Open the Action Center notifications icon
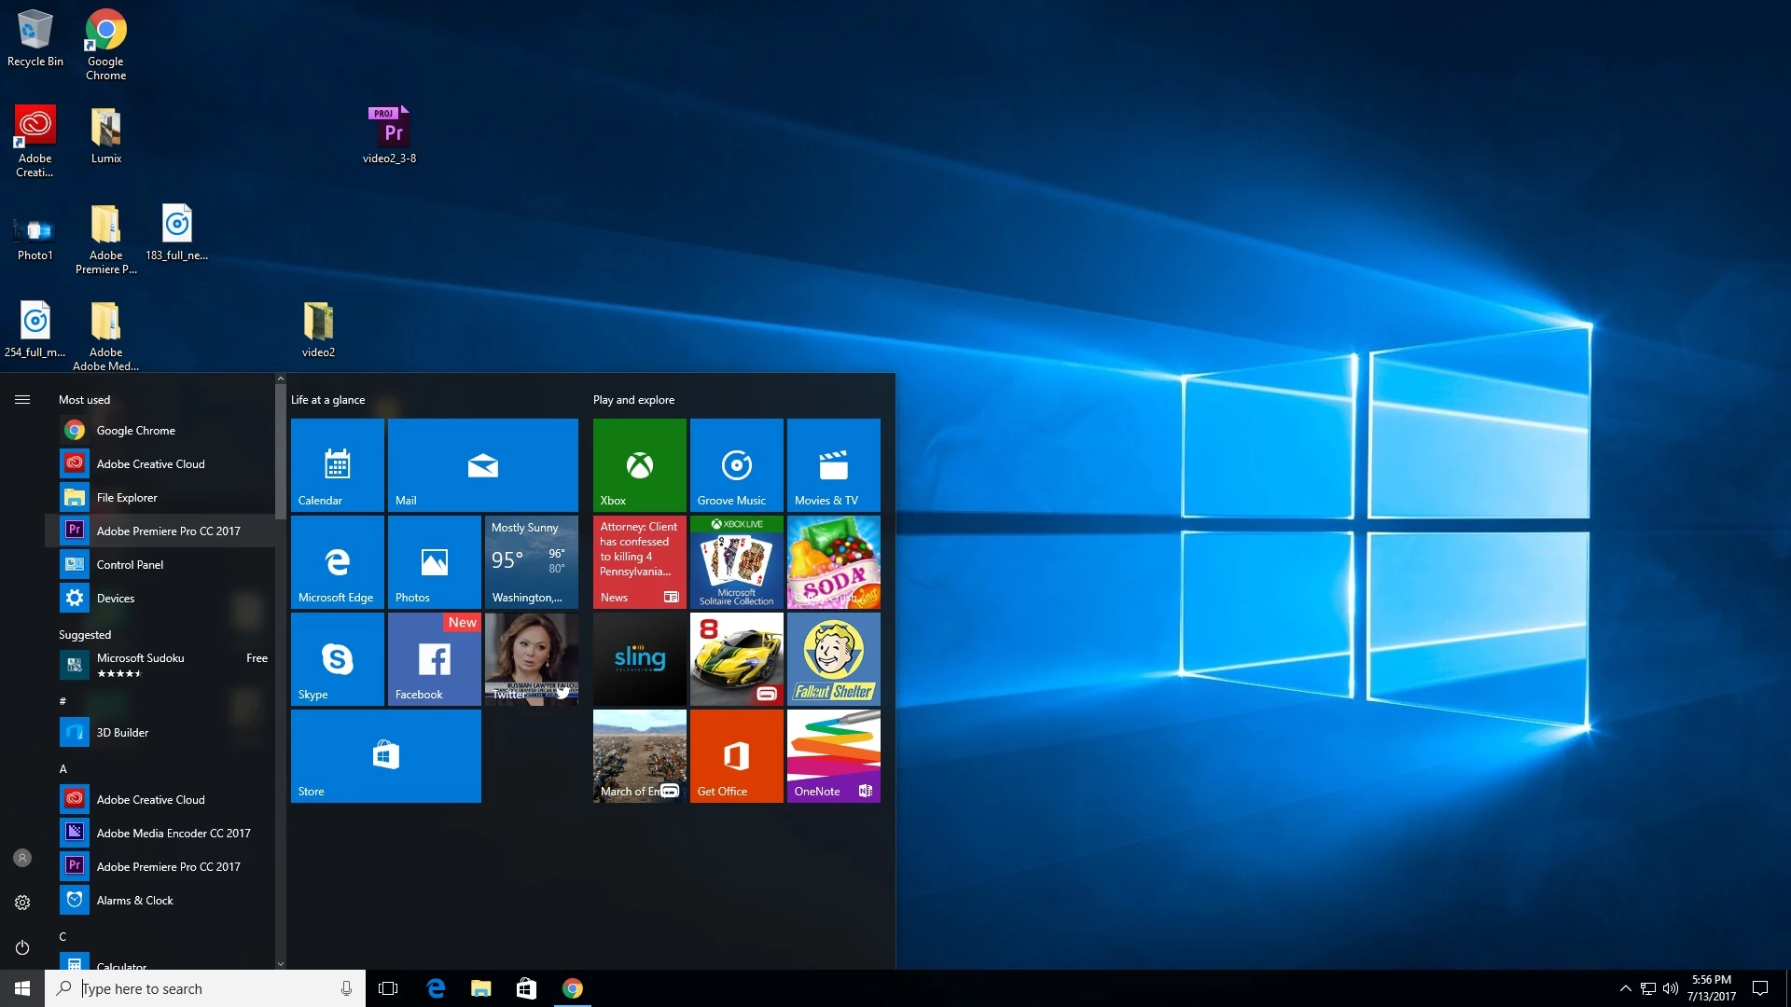Screen dimensions: 1791x1007 coord(1760,988)
